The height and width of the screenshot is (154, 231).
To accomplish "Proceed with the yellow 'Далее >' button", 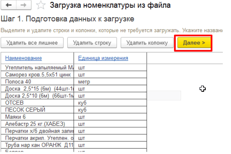I will tap(194, 43).
